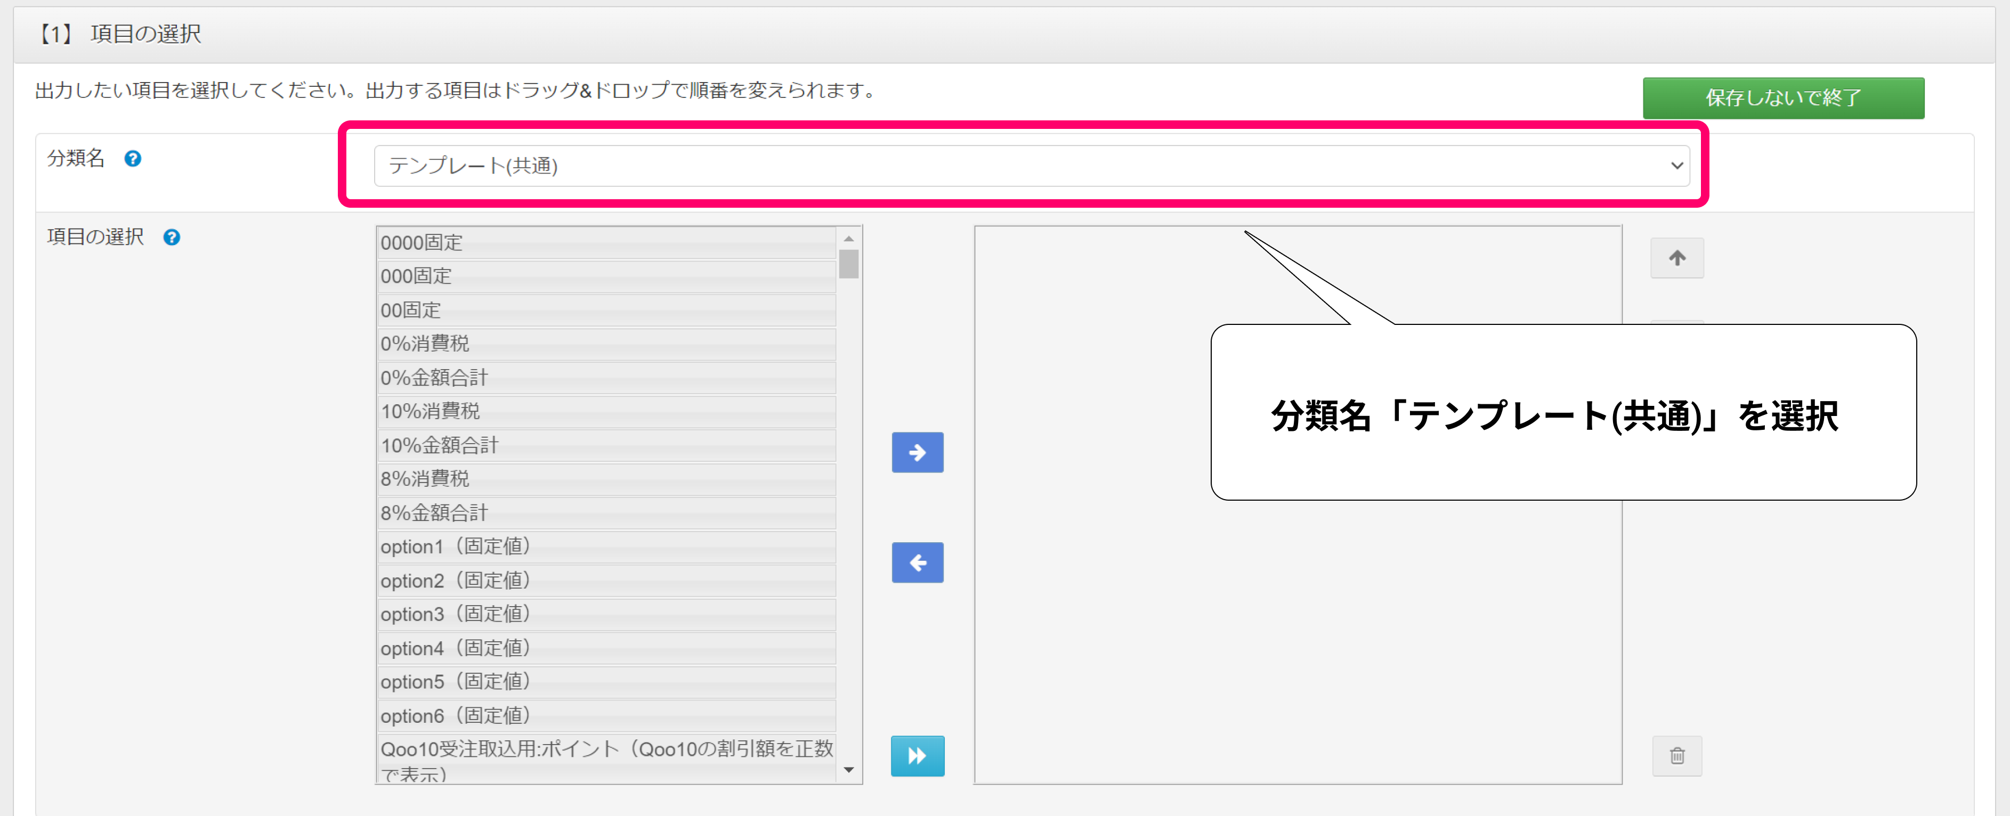Open the テンプレート(共通) category dropdown

click(x=1031, y=166)
